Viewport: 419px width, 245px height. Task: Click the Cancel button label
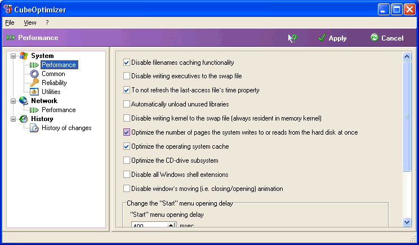(x=393, y=38)
